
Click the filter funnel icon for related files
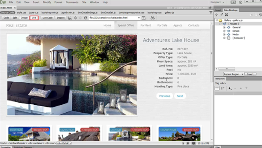point(211,12)
